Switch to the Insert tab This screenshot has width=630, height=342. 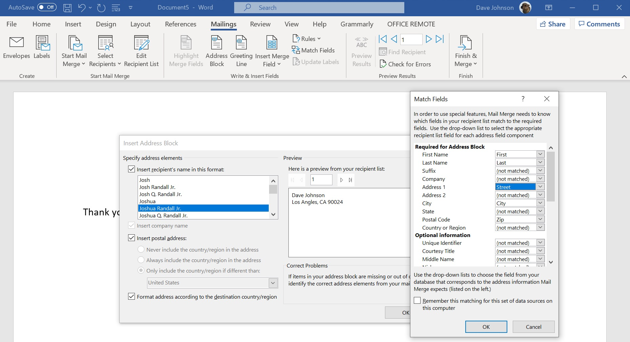coord(73,24)
